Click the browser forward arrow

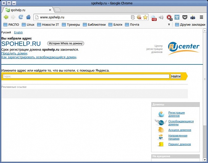pyautogui.click(x=13, y=17)
